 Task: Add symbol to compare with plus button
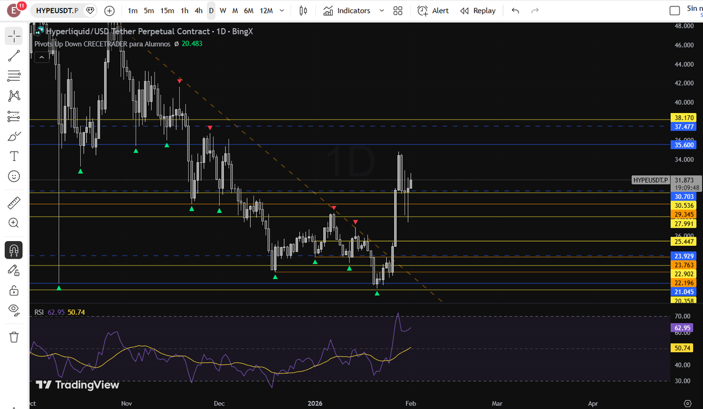(109, 11)
